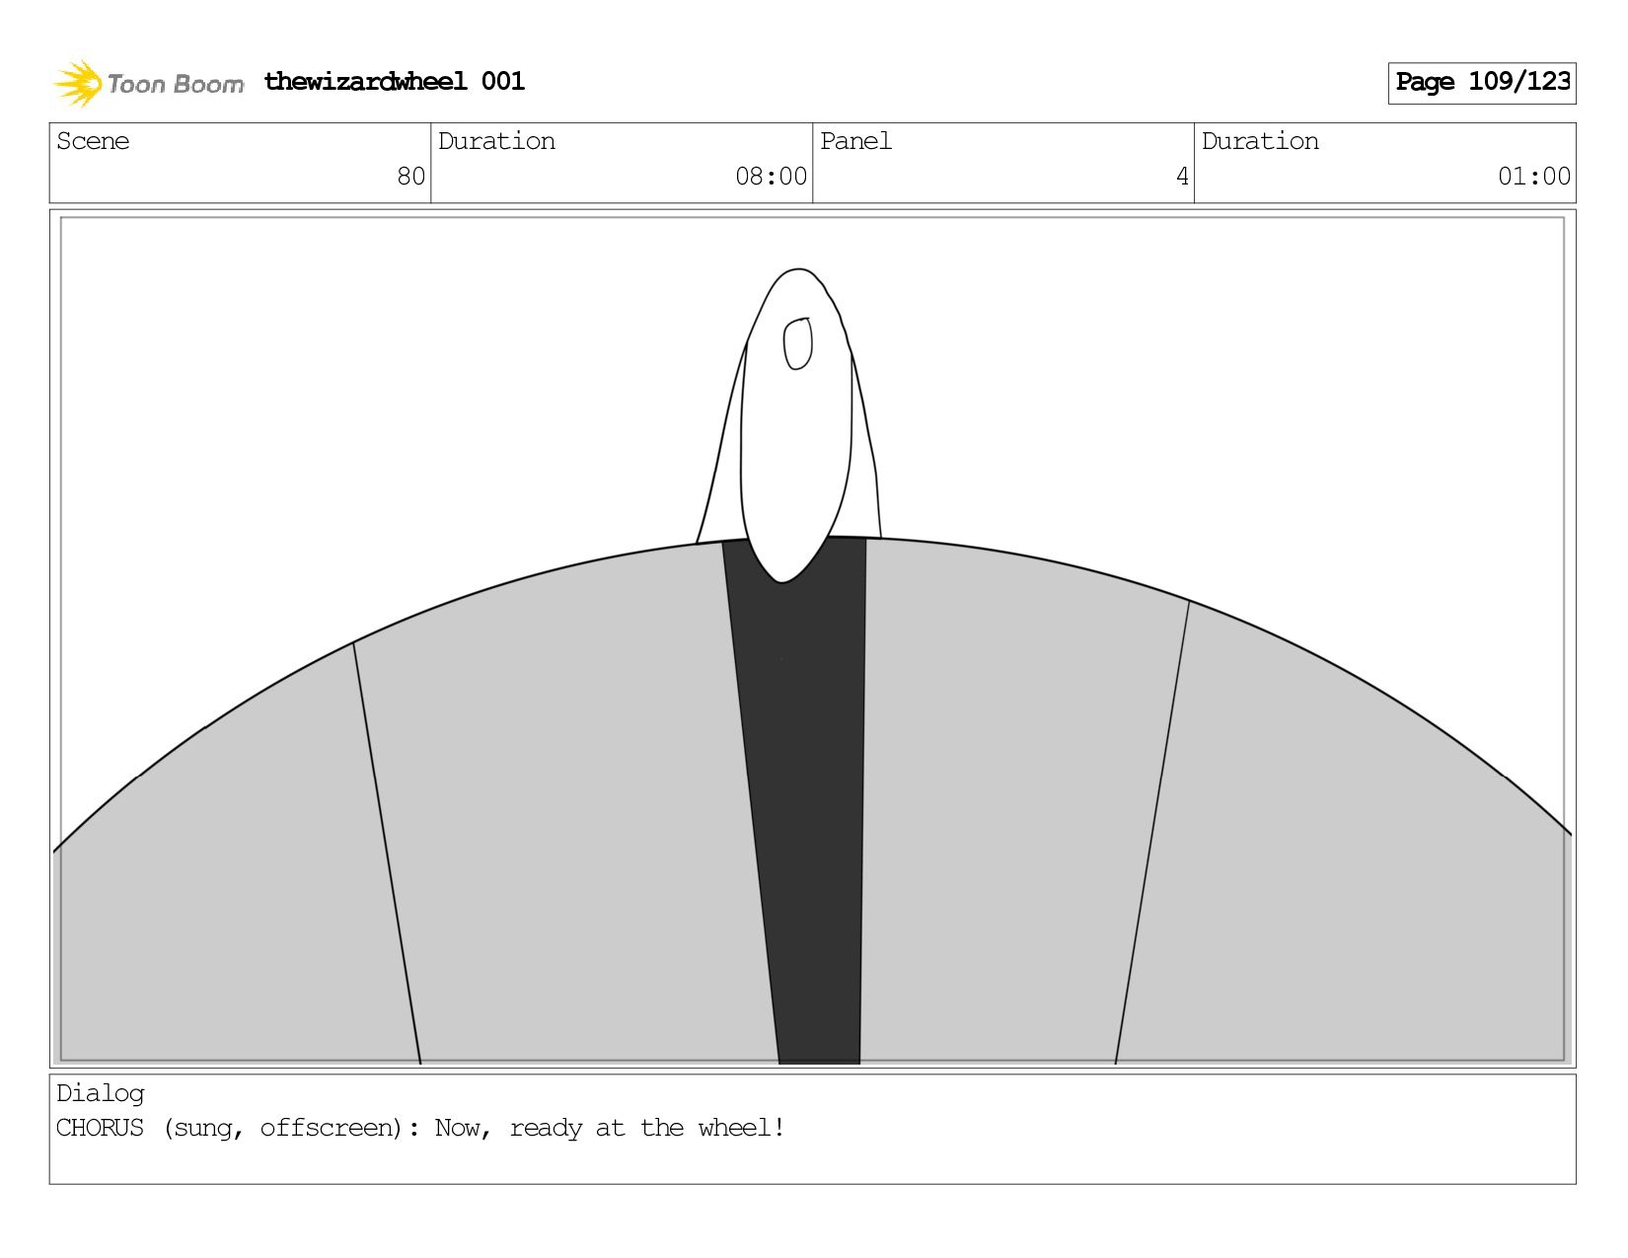Click the 'Dialog' label
Image resolution: width=1628 pixels, height=1258 pixels.
tap(101, 1093)
